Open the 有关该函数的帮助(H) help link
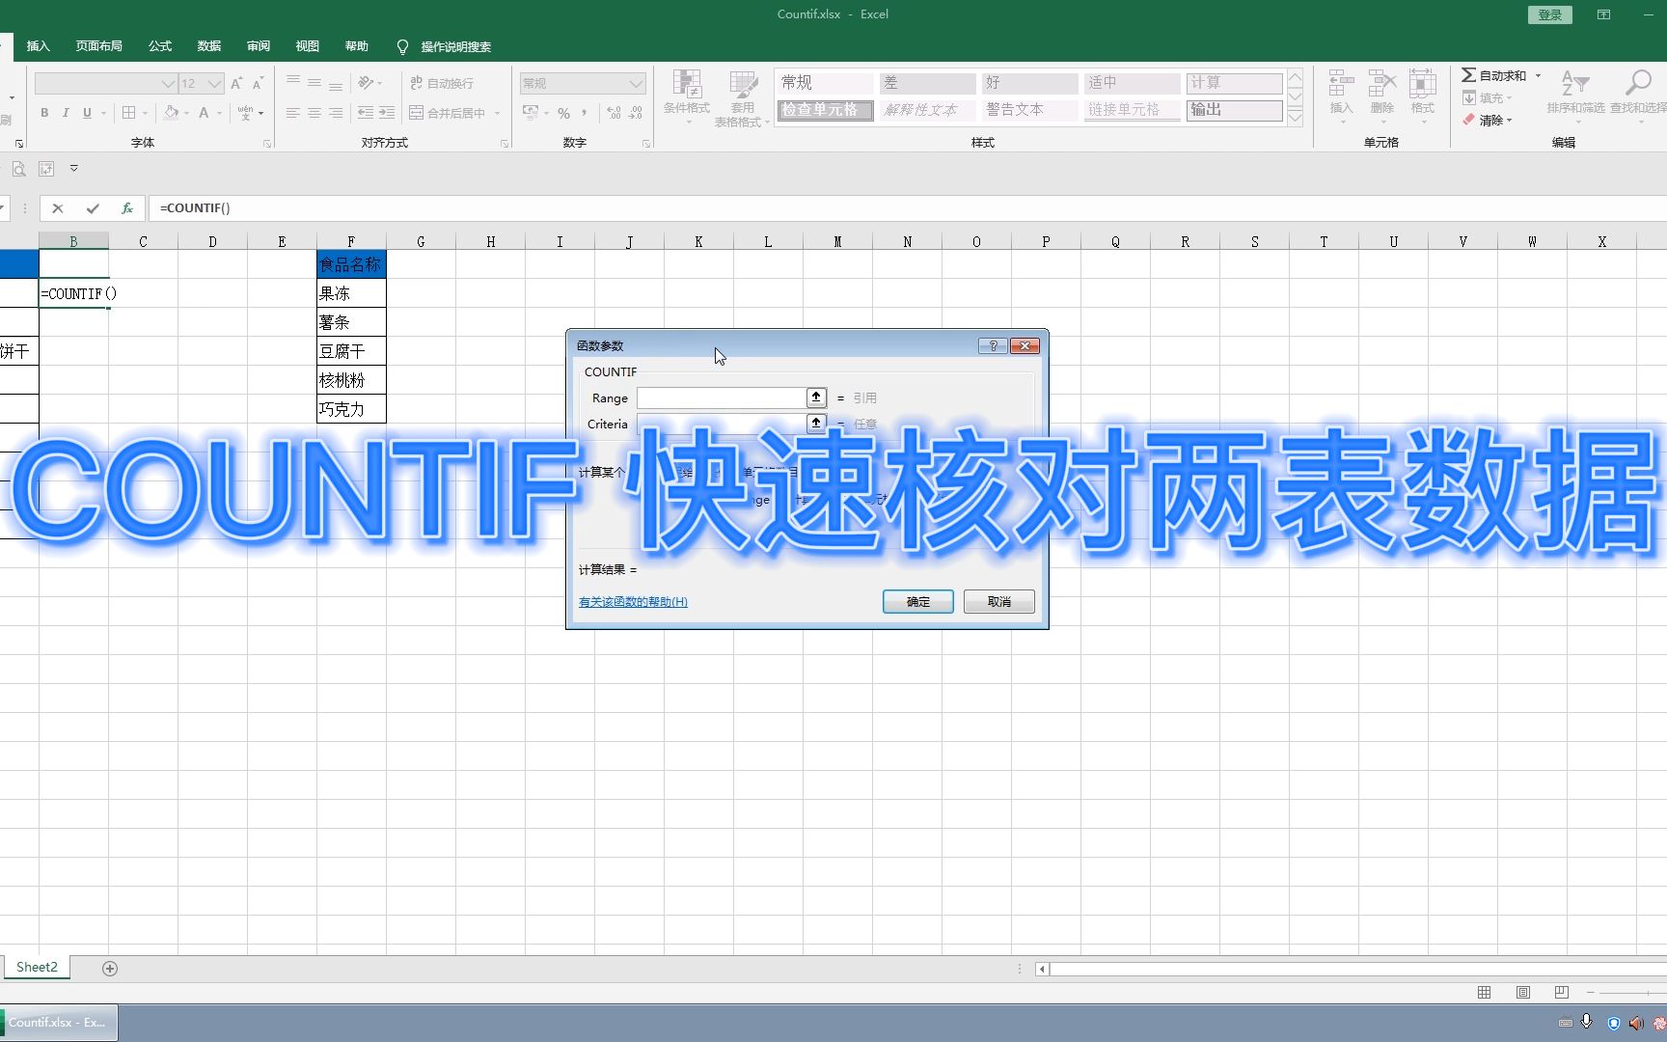This screenshot has height=1042, width=1667. click(x=633, y=602)
